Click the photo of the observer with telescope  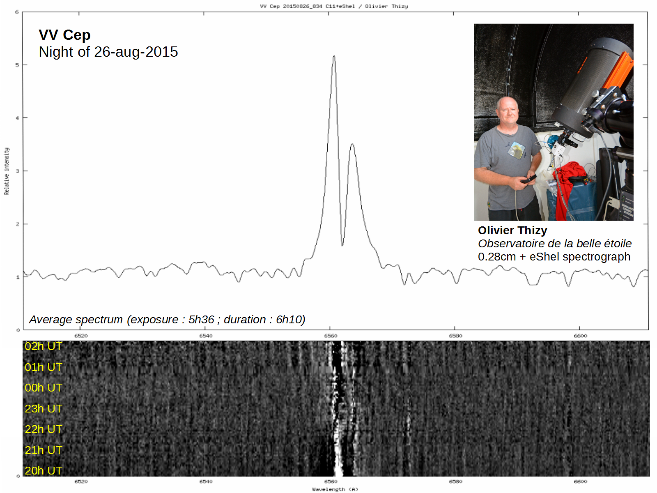[x=553, y=122]
